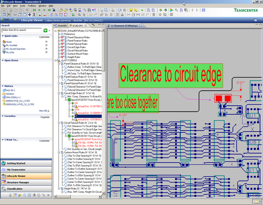Viewport: 263px width, 205px height.
Task: Click the green go-to-first arrow in toolbar
Action: 35,10
